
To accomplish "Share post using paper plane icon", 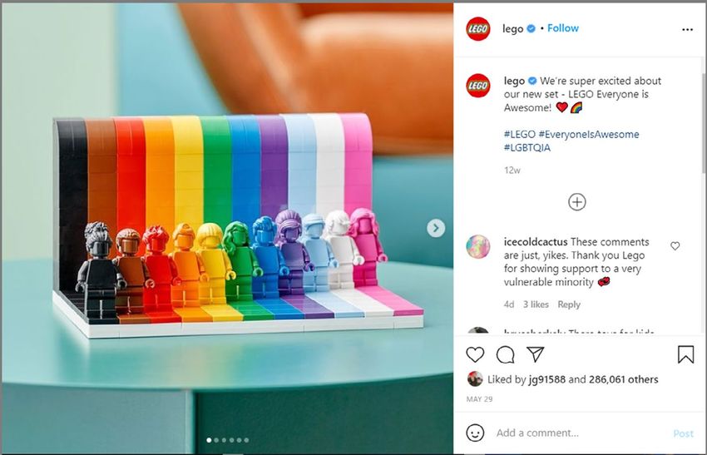I will [x=535, y=354].
